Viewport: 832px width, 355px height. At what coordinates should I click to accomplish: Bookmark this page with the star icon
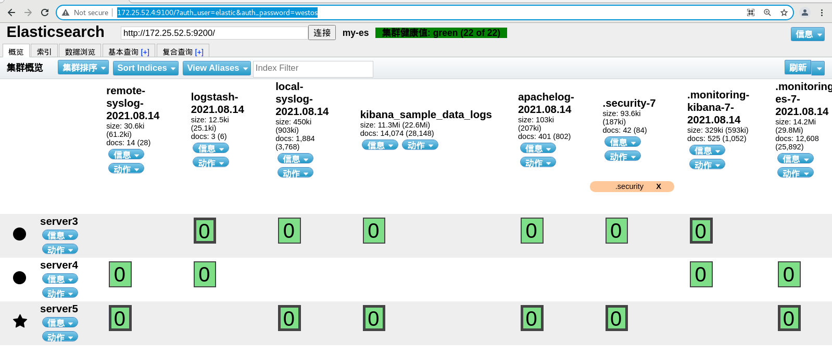pyautogui.click(x=784, y=12)
